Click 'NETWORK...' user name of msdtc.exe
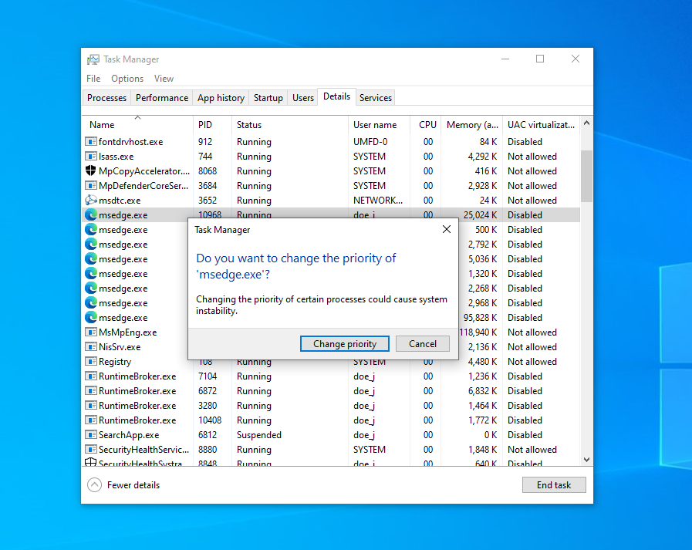Screen dimensions: 692x550 [x=378, y=201]
